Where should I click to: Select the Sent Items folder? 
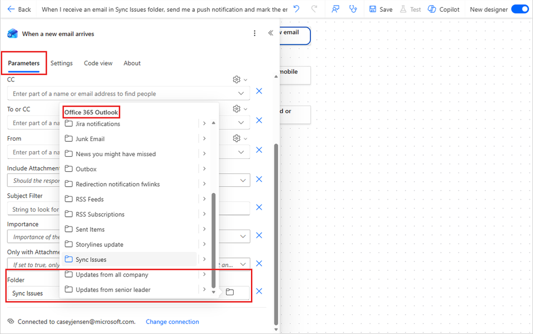tap(130, 229)
